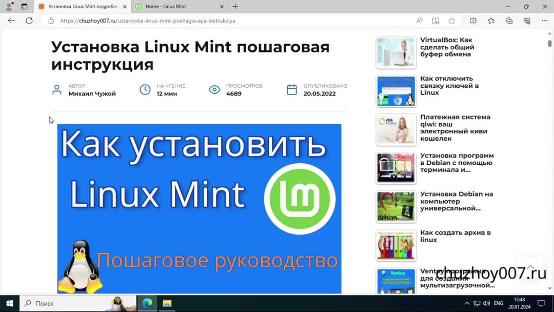Viewport: 554px width, 312px height.
Task: Open Как отключить связку ключей article
Action: [449, 86]
